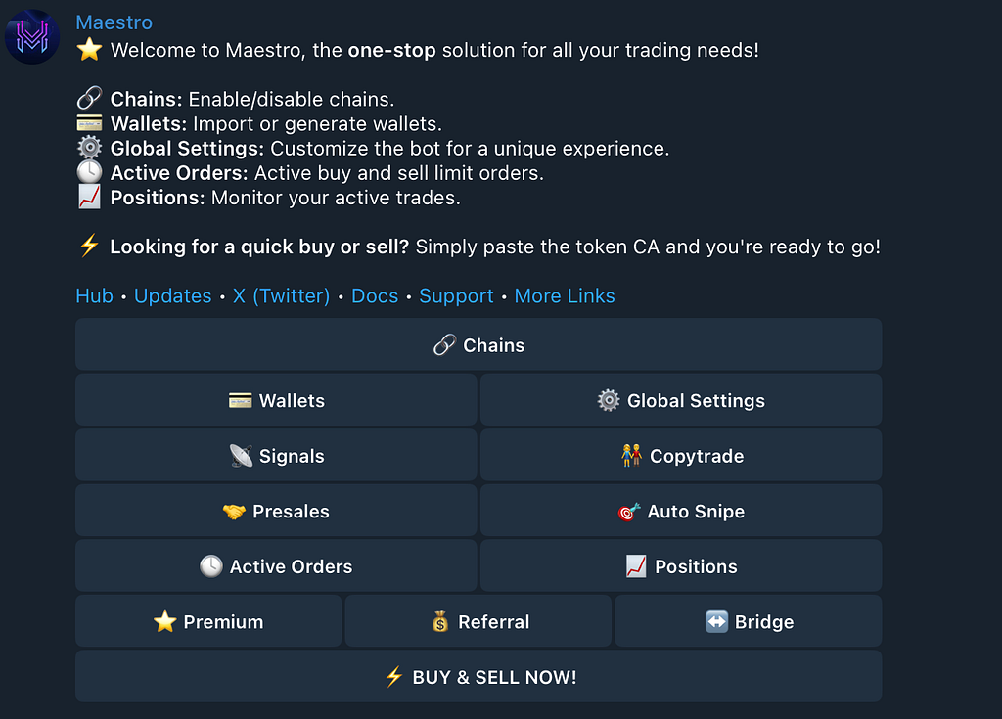Open the Referral money bag button
This screenshot has height=719, width=1002.
478,621
